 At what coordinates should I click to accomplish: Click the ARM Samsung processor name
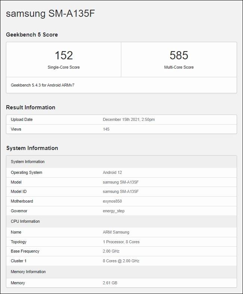coord(116,232)
